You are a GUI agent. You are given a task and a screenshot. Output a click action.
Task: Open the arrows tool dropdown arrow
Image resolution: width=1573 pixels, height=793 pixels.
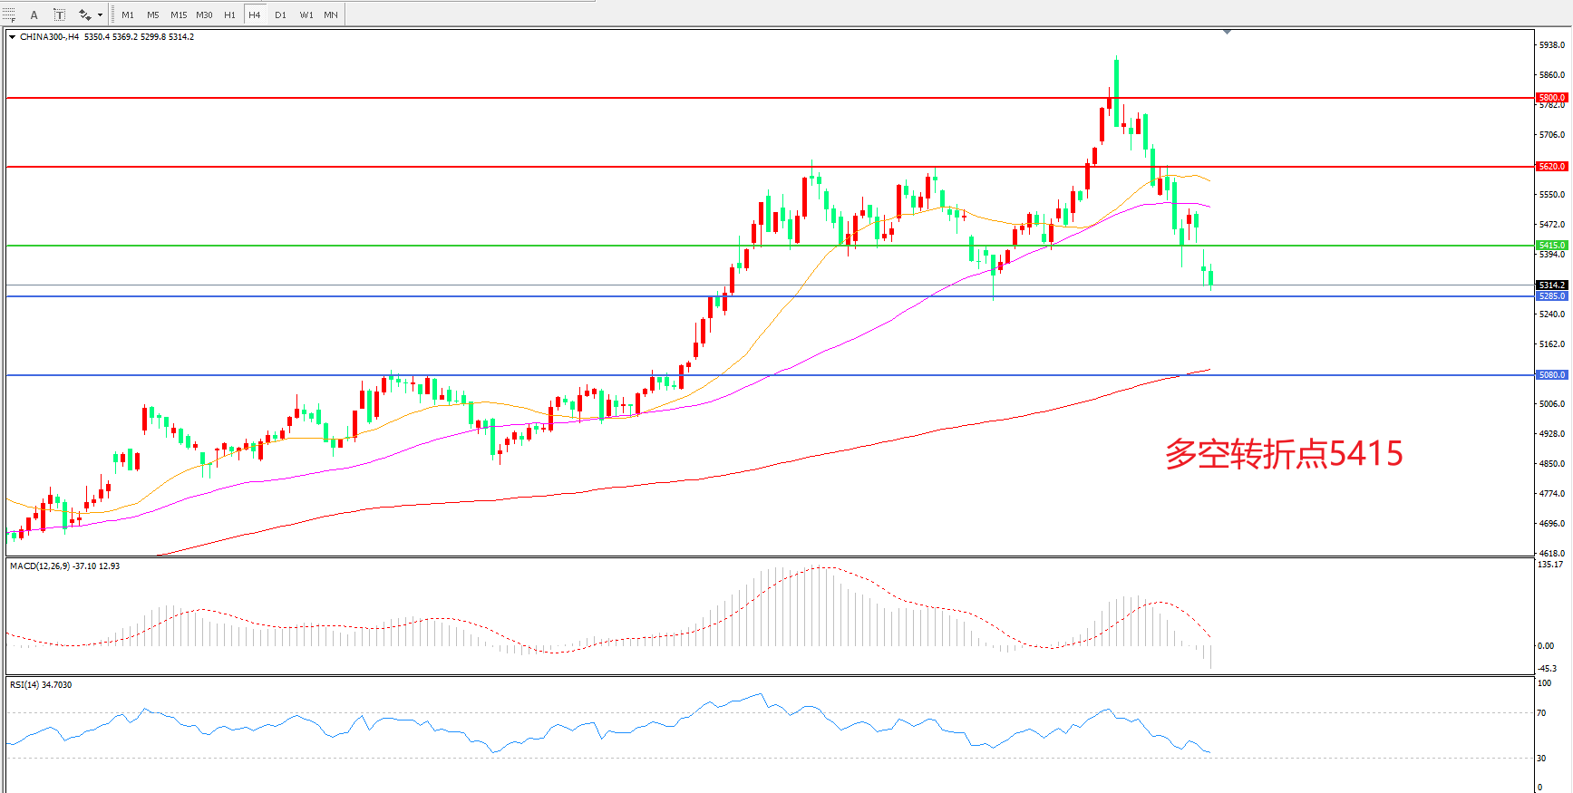[x=100, y=15]
